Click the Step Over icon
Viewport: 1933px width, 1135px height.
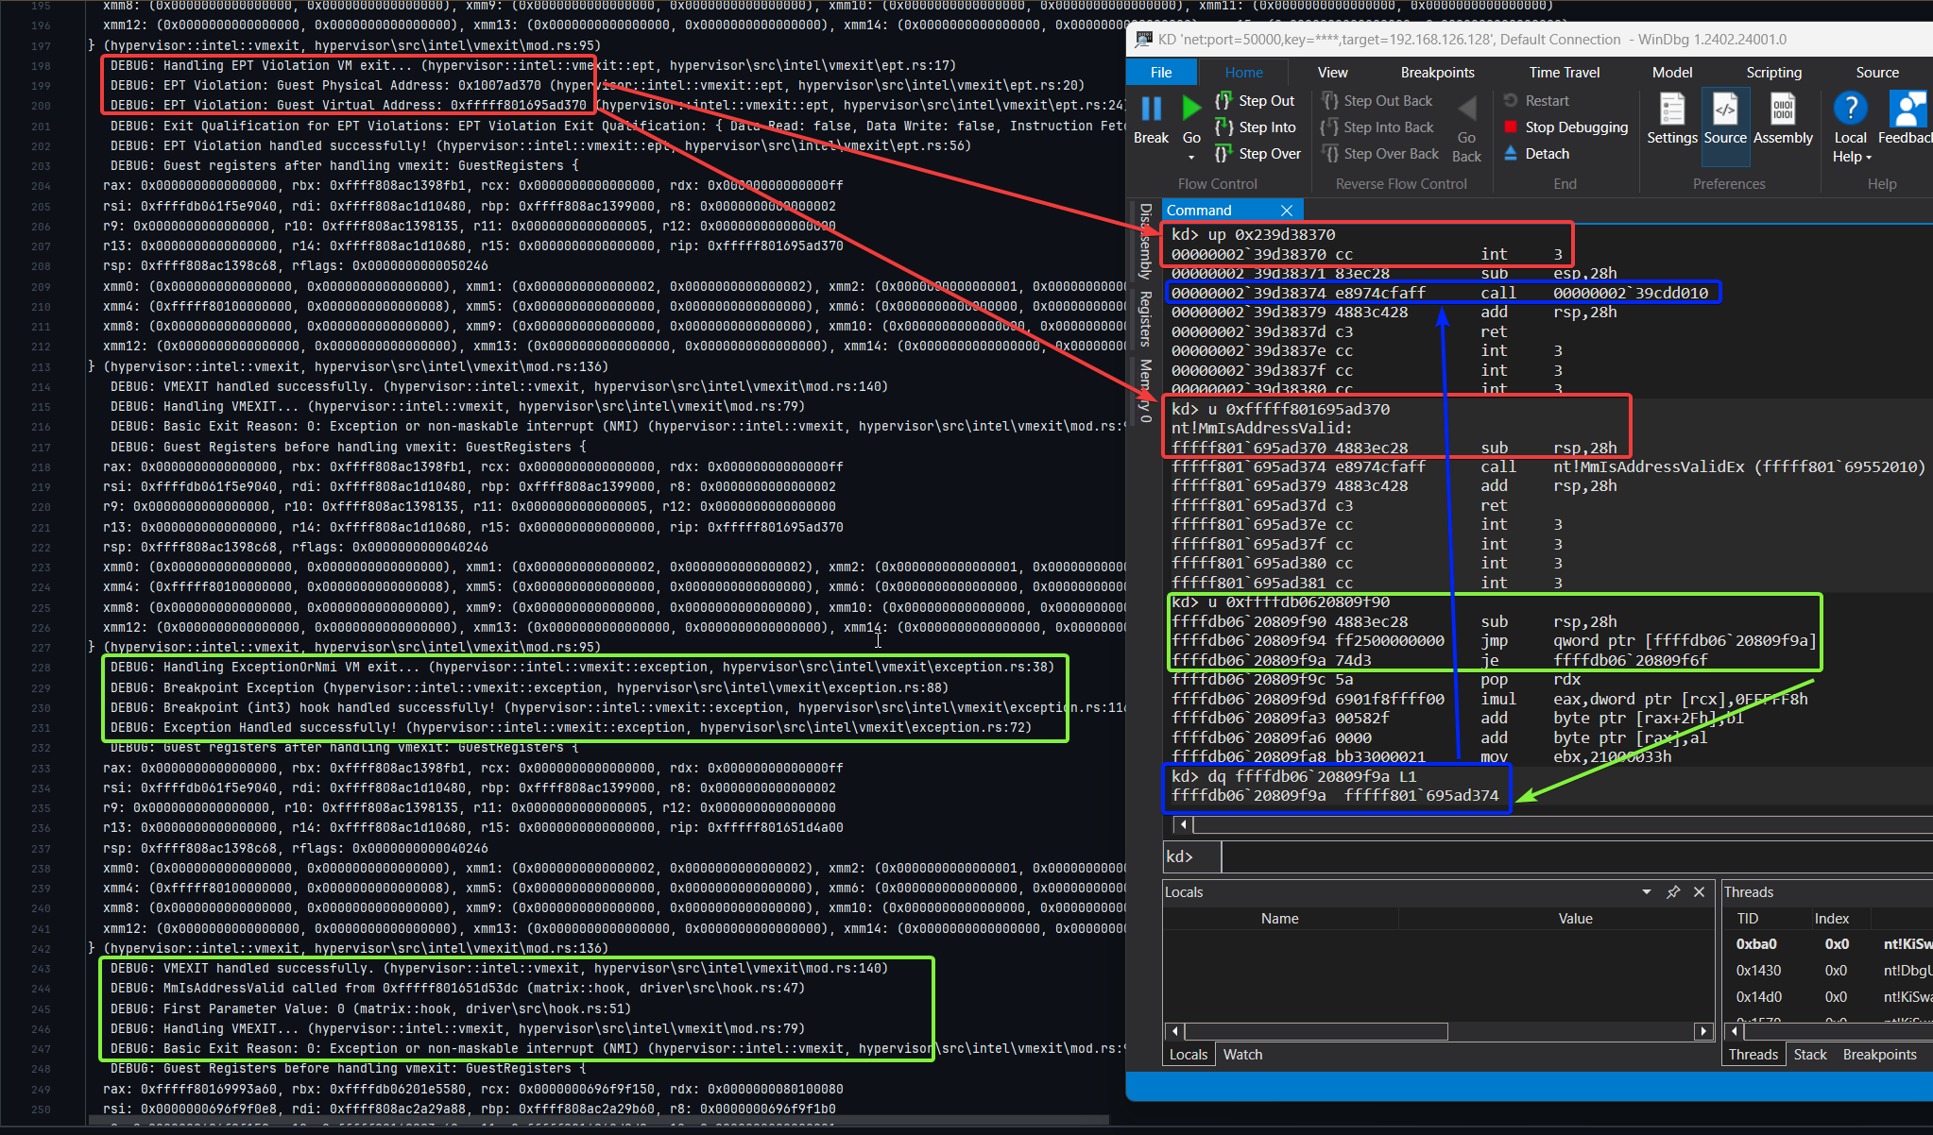point(1223,153)
